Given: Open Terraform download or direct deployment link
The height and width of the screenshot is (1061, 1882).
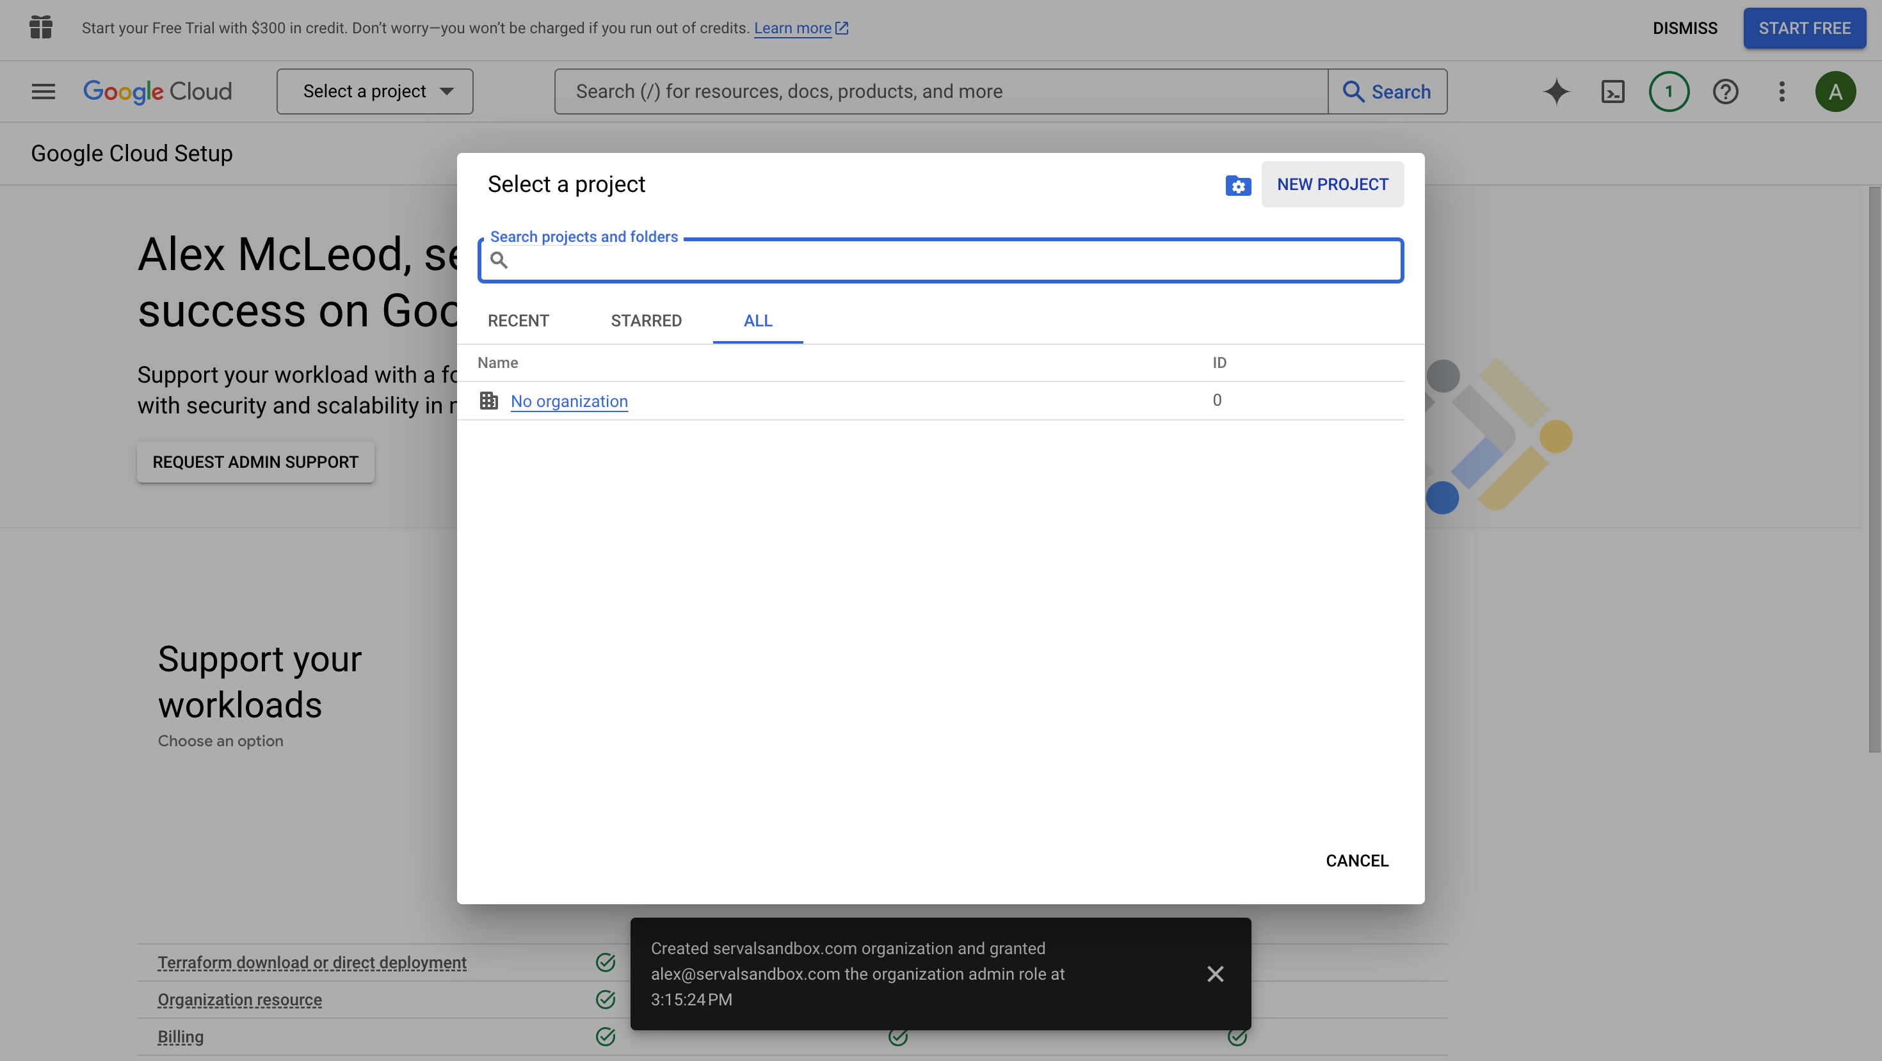Looking at the screenshot, I should tap(312, 962).
